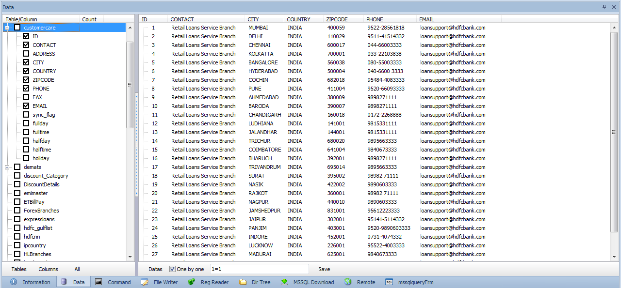Click the Dir Tree folder icon

point(243,282)
